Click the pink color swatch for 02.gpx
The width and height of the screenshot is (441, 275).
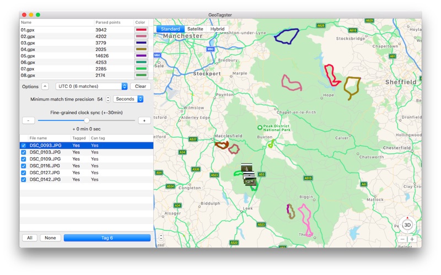(142, 36)
